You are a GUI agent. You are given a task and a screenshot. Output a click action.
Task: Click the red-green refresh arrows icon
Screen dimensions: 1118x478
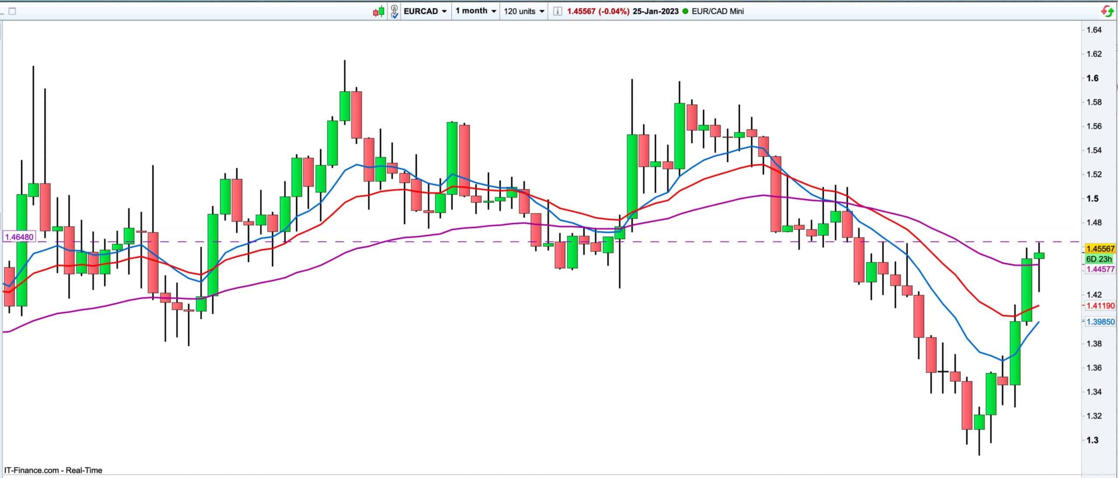[1107, 11]
